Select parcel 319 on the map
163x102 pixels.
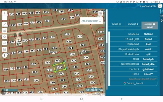coord(64,19)
